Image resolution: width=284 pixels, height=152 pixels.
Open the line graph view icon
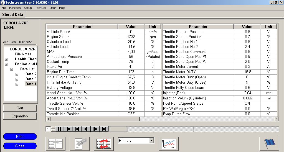(169, 144)
